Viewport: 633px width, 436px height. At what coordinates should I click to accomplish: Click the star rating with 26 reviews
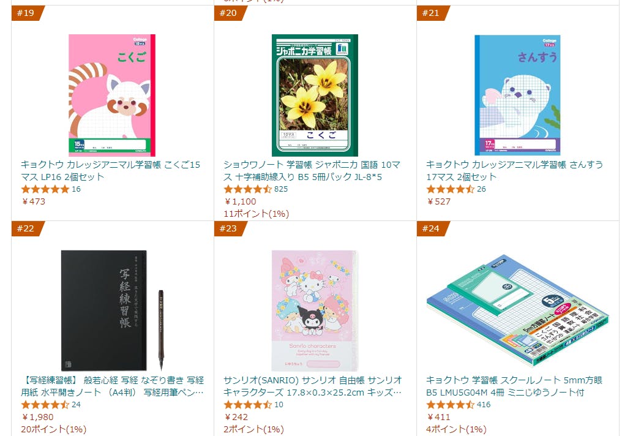coord(451,189)
